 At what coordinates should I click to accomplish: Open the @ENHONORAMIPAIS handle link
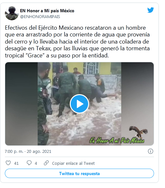(40, 17)
